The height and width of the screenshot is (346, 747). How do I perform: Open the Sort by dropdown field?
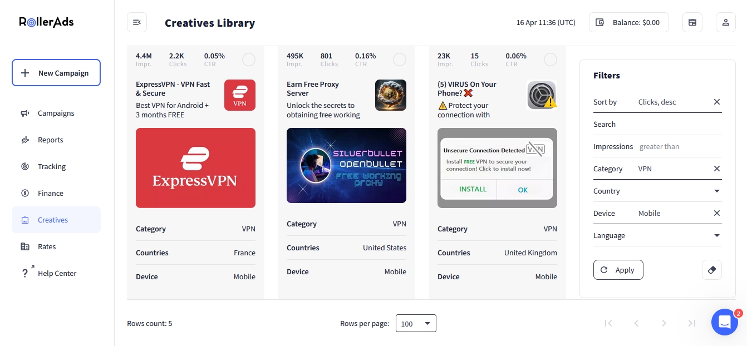(657, 102)
